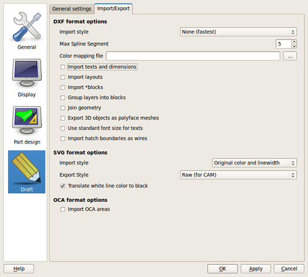The width and height of the screenshot is (308, 277).
Task: Select the Import/Export tab
Action: coord(113,9)
